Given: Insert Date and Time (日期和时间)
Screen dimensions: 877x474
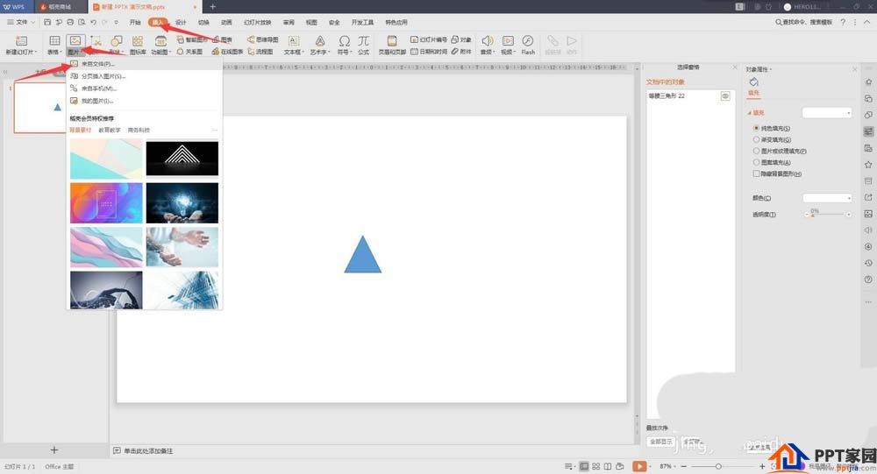Looking at the screenshot, I should click(429, 52).
